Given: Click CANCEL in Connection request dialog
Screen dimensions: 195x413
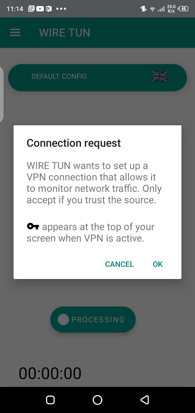Looking at the screenshot, I should pyautogui.click(x=119, y=264).
